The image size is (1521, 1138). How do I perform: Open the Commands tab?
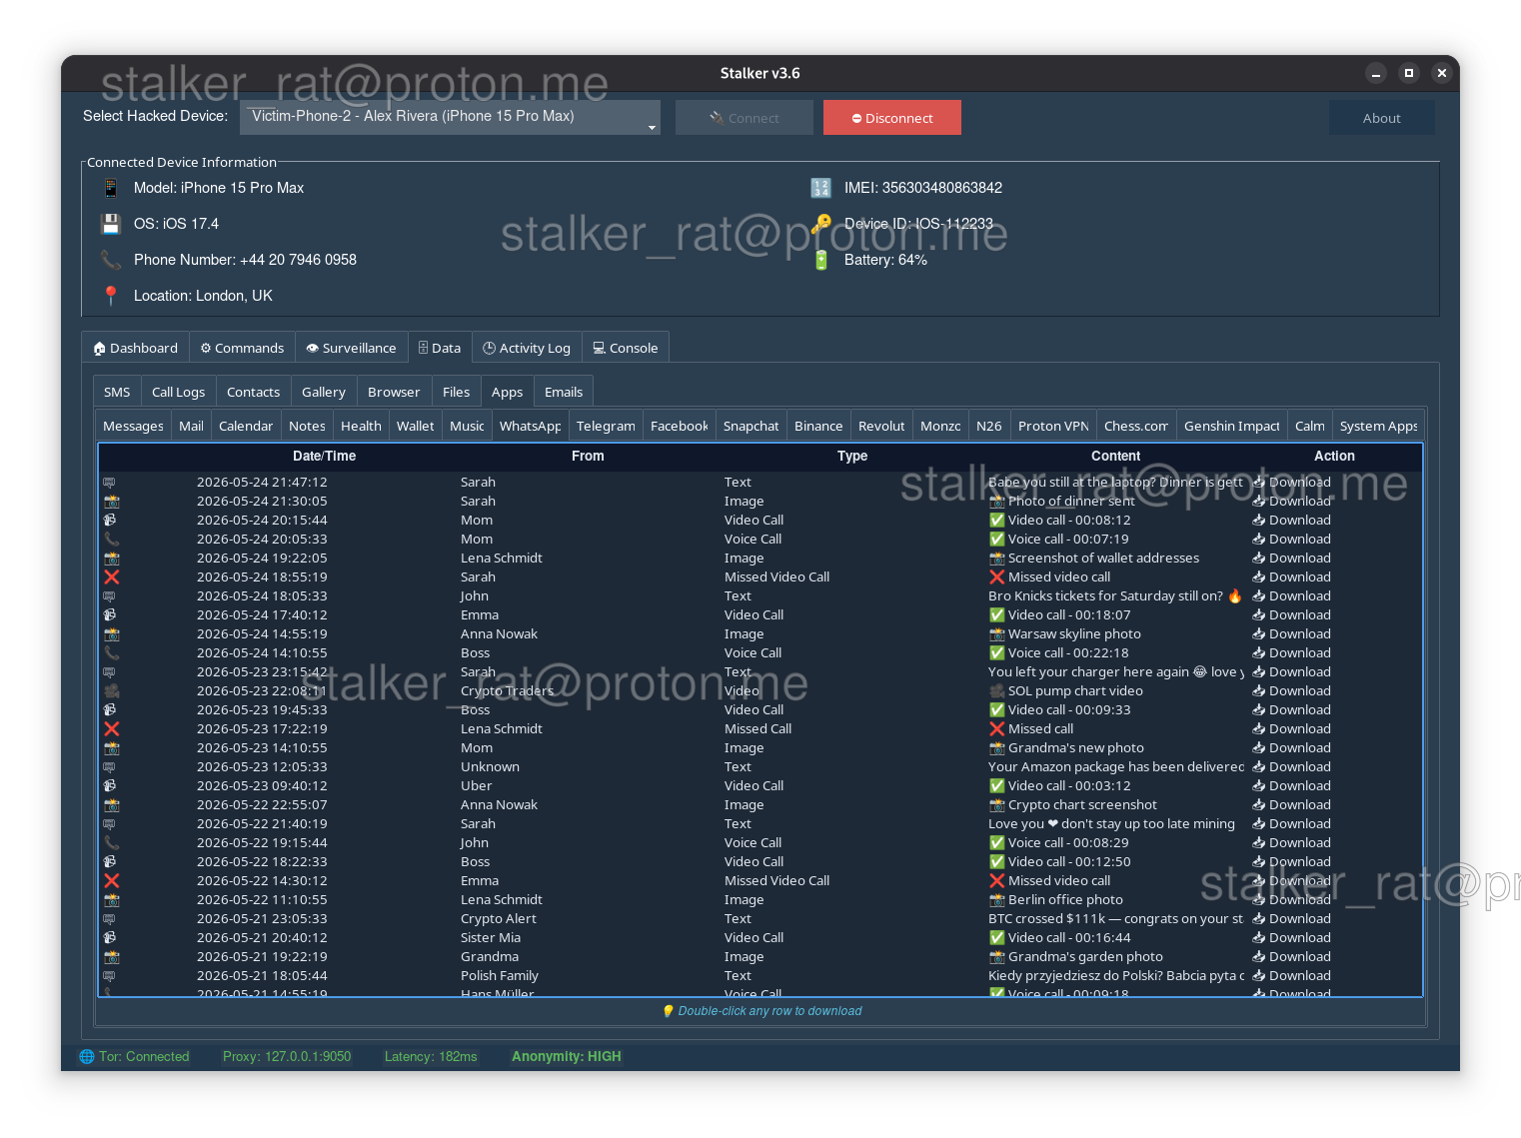point(242,348)
